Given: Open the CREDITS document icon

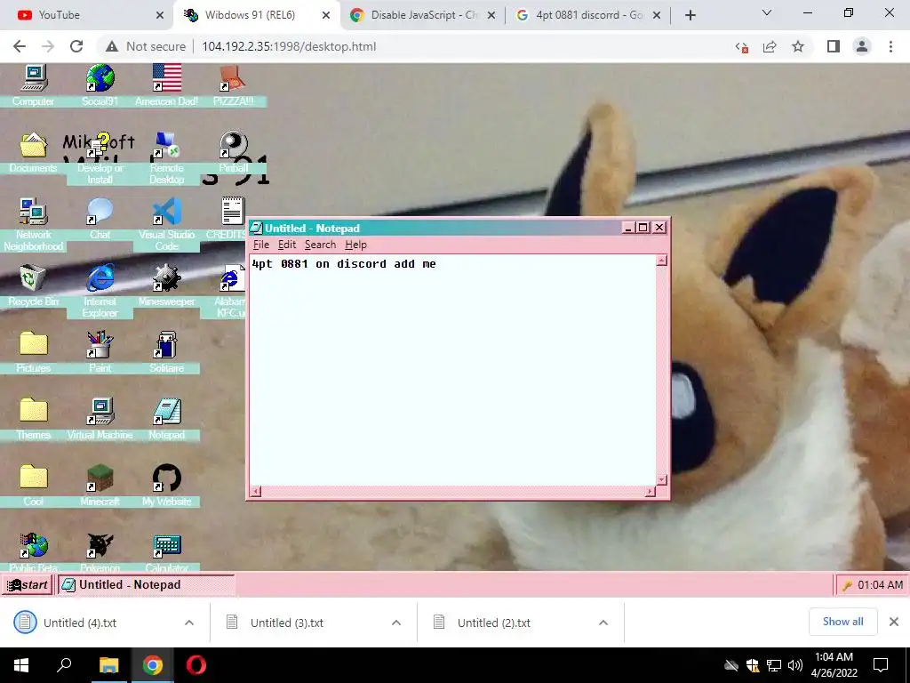Looking at the screenshot, I should click(233, 211).
